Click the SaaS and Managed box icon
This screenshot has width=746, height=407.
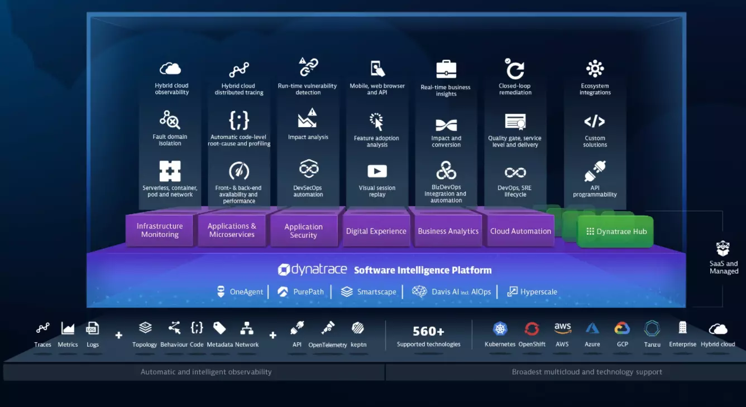tap(723, 249)
